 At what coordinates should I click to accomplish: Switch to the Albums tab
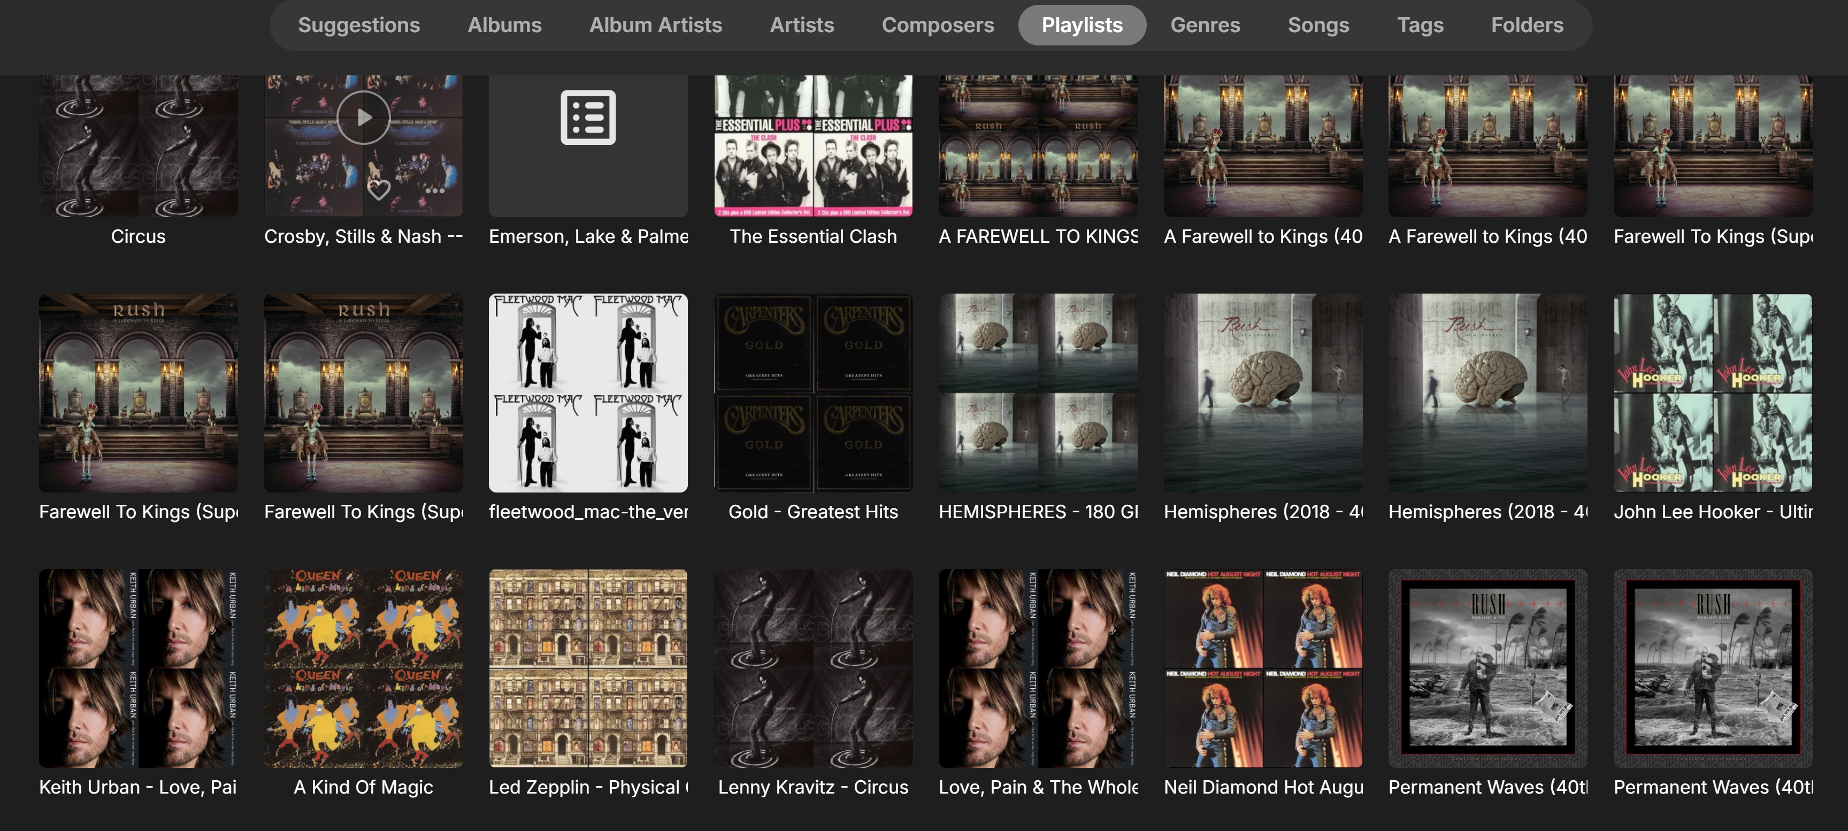pyautogui.click(x=504, y=25)
